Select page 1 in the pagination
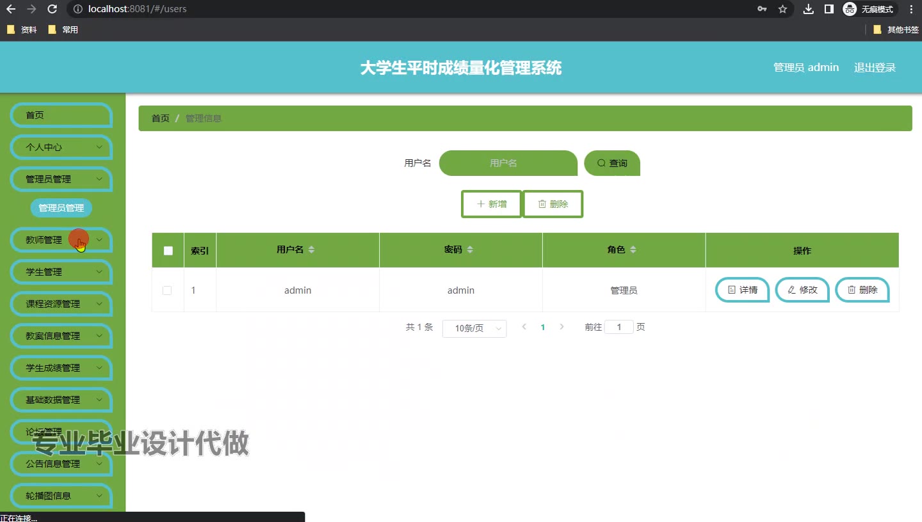 (543, 327)
